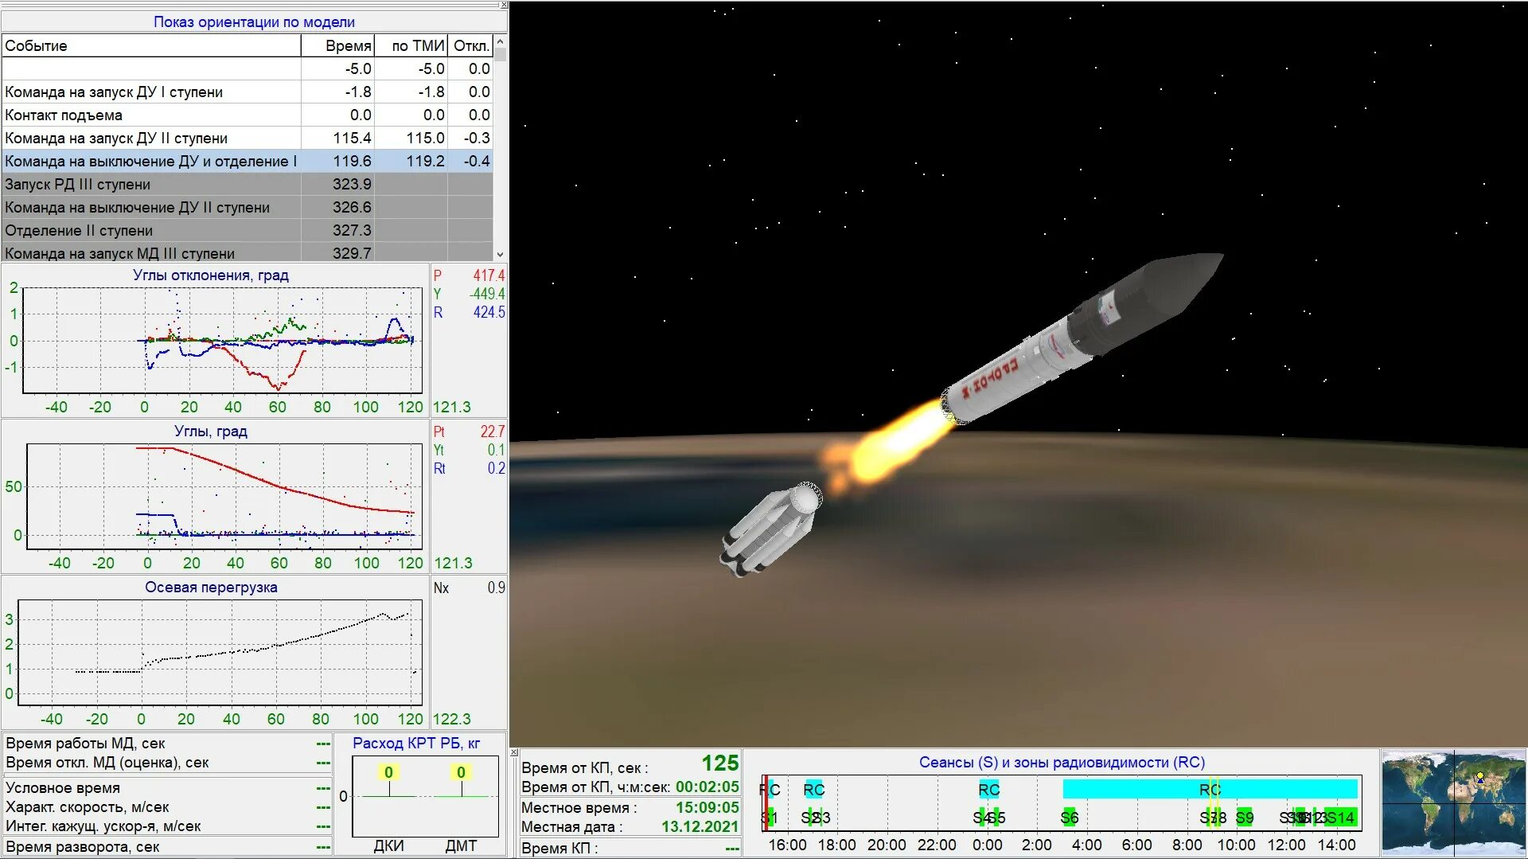Click the long cyan RC visibility zone bar
The width and height of the screenshot is (1528, 859).
click(1210, 789)
